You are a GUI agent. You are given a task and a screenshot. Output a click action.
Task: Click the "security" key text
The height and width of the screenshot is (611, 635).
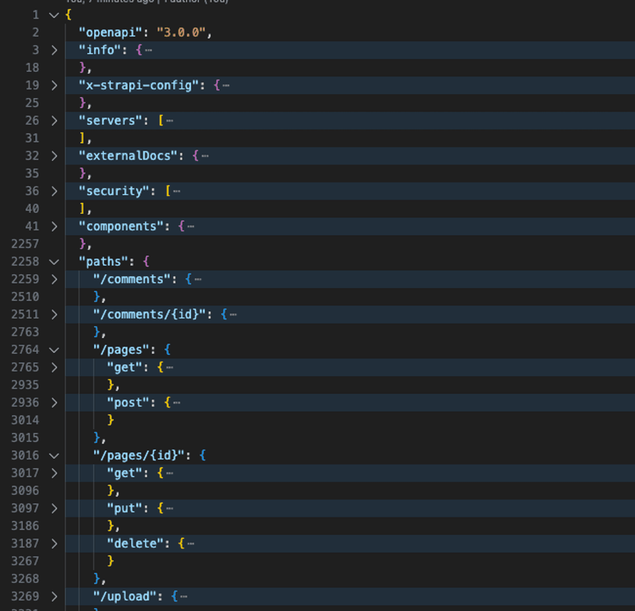click(114, 191)
